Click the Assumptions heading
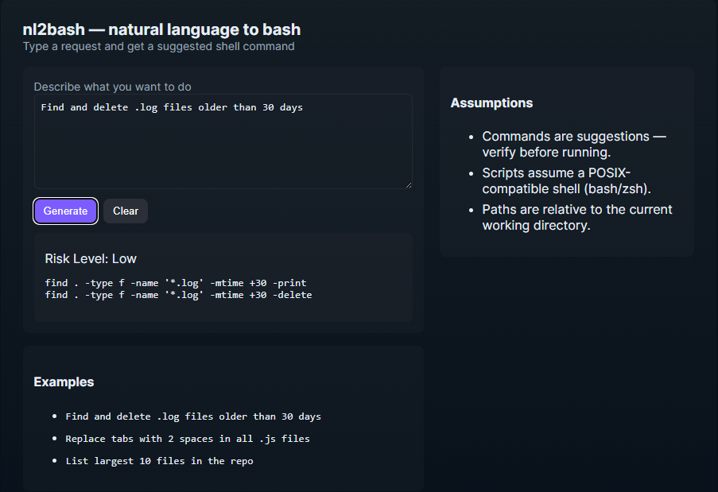 point(491,103)
